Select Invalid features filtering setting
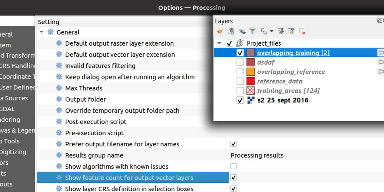This screenshot has width=384, height=192. coord(100,66)
